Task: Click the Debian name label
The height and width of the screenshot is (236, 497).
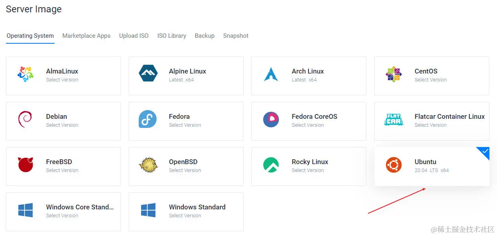Action: (57, 117)
